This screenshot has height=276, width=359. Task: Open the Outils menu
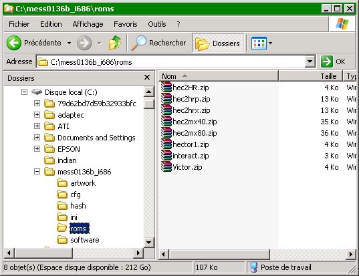pos(157,24)
